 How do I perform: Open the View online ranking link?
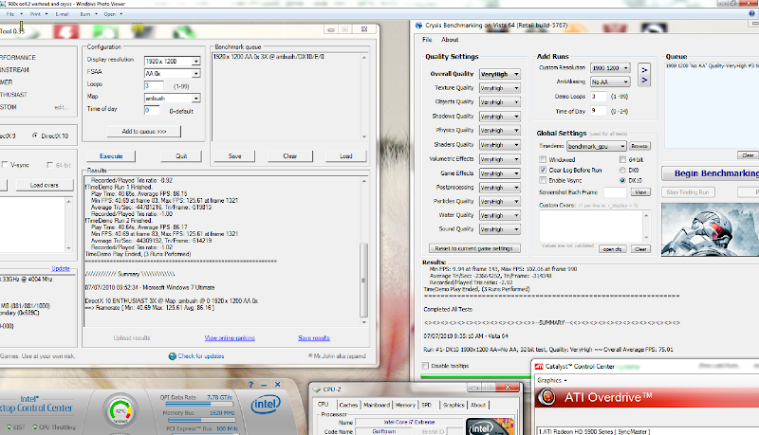click(230, 337)
